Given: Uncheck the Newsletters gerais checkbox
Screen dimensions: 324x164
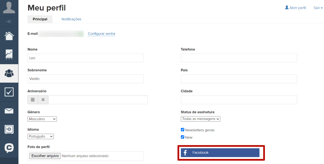Looking at the screenshot, I should (183, 130).
